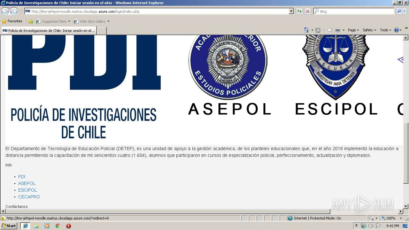409x230 pixels.
Task: Open the address bar URL dropdown
Action: pos(291,11)
